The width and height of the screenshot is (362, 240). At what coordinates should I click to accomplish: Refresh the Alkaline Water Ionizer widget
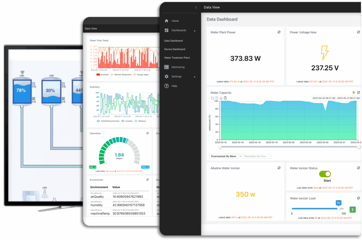(x=279, y=168)
